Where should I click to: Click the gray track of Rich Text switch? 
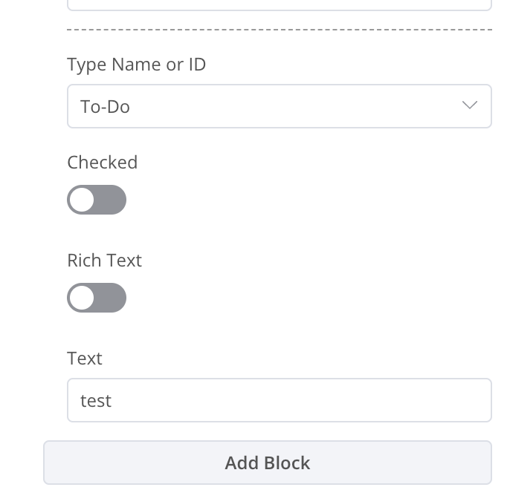point(112,298)
